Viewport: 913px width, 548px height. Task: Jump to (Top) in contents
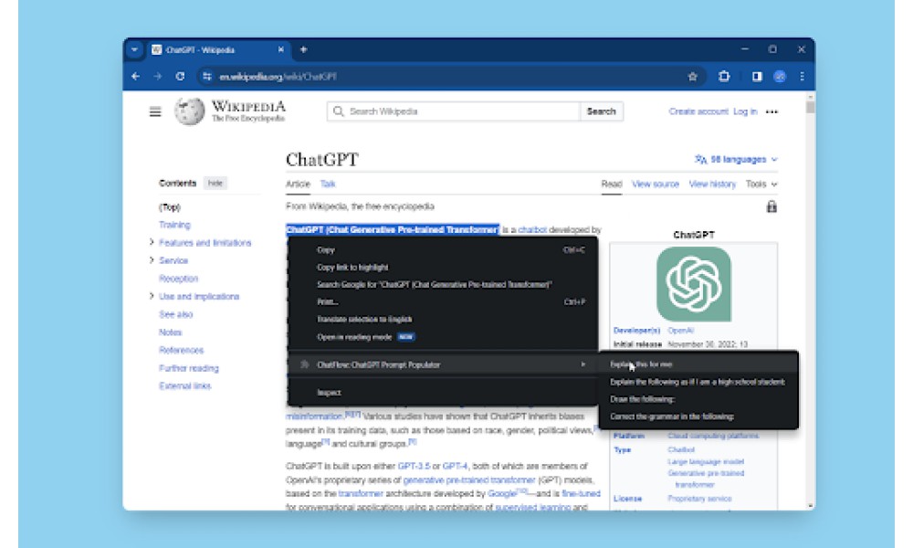170,207
